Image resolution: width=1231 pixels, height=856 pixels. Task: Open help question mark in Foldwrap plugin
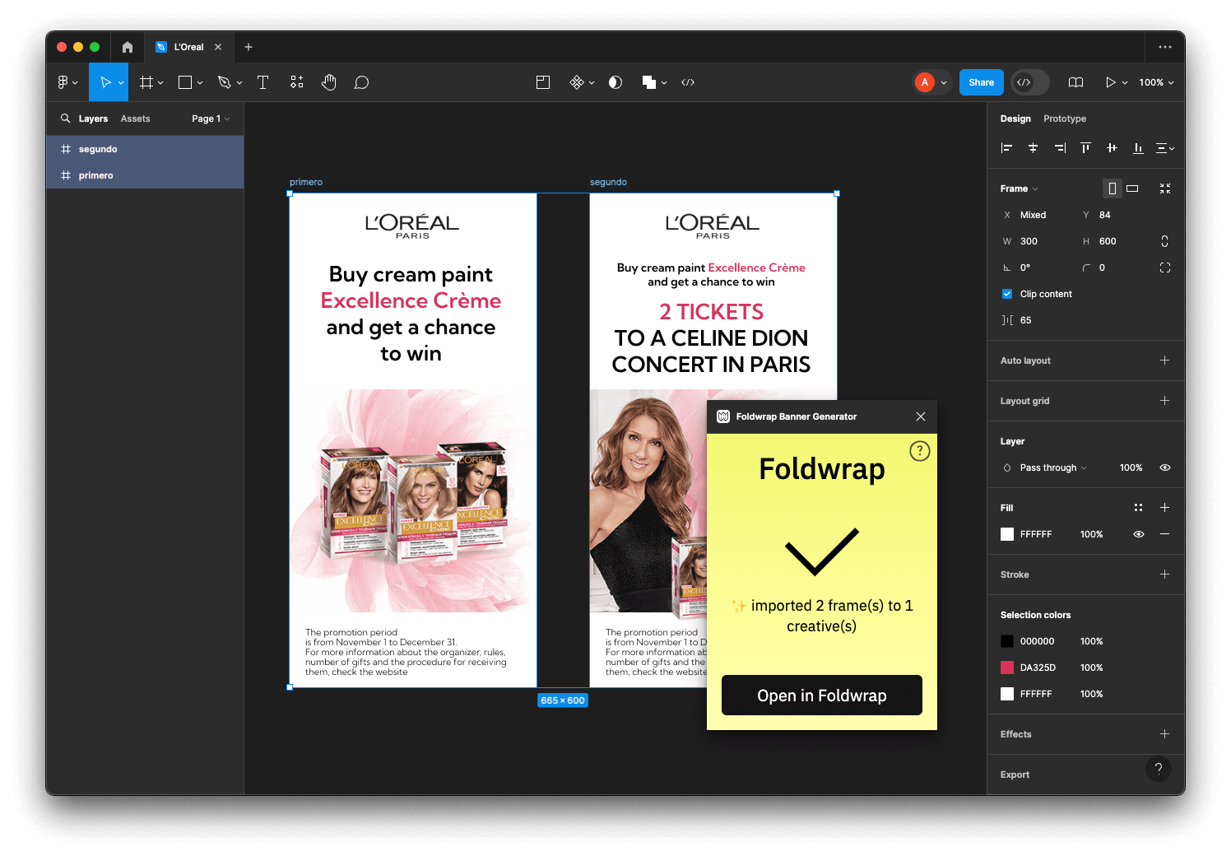[919, 451]
